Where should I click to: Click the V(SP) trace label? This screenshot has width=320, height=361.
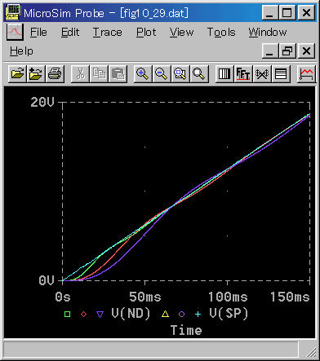[x=229, y=314]
